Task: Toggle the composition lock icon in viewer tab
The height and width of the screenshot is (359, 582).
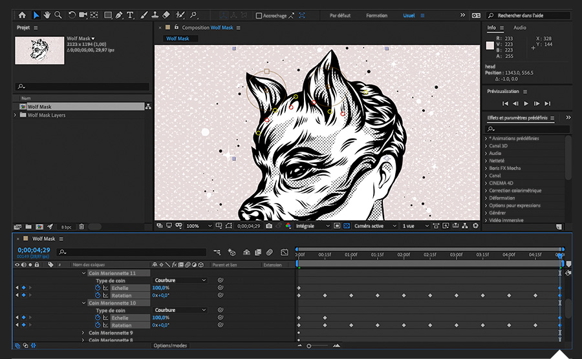Action: tap(176, 28)
